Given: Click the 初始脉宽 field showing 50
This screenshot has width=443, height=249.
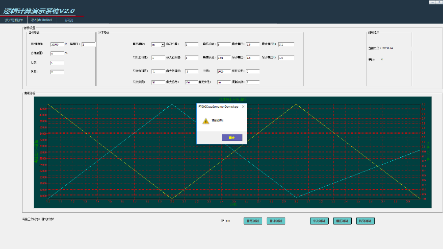Looking at the screenshot, I should (x=158, y=82).
